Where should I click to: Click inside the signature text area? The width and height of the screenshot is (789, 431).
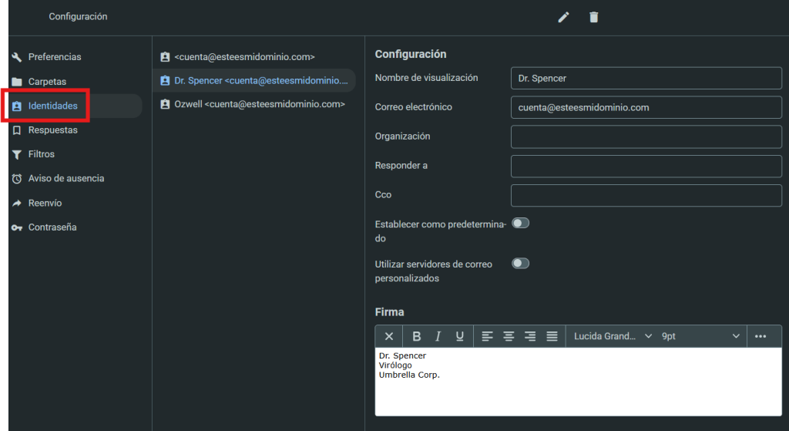pyautogui.click(x=578, y=393)
